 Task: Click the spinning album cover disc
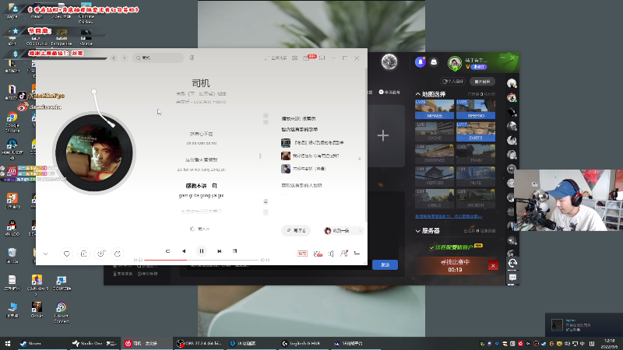pyautogui.click(x=94, y=153)
